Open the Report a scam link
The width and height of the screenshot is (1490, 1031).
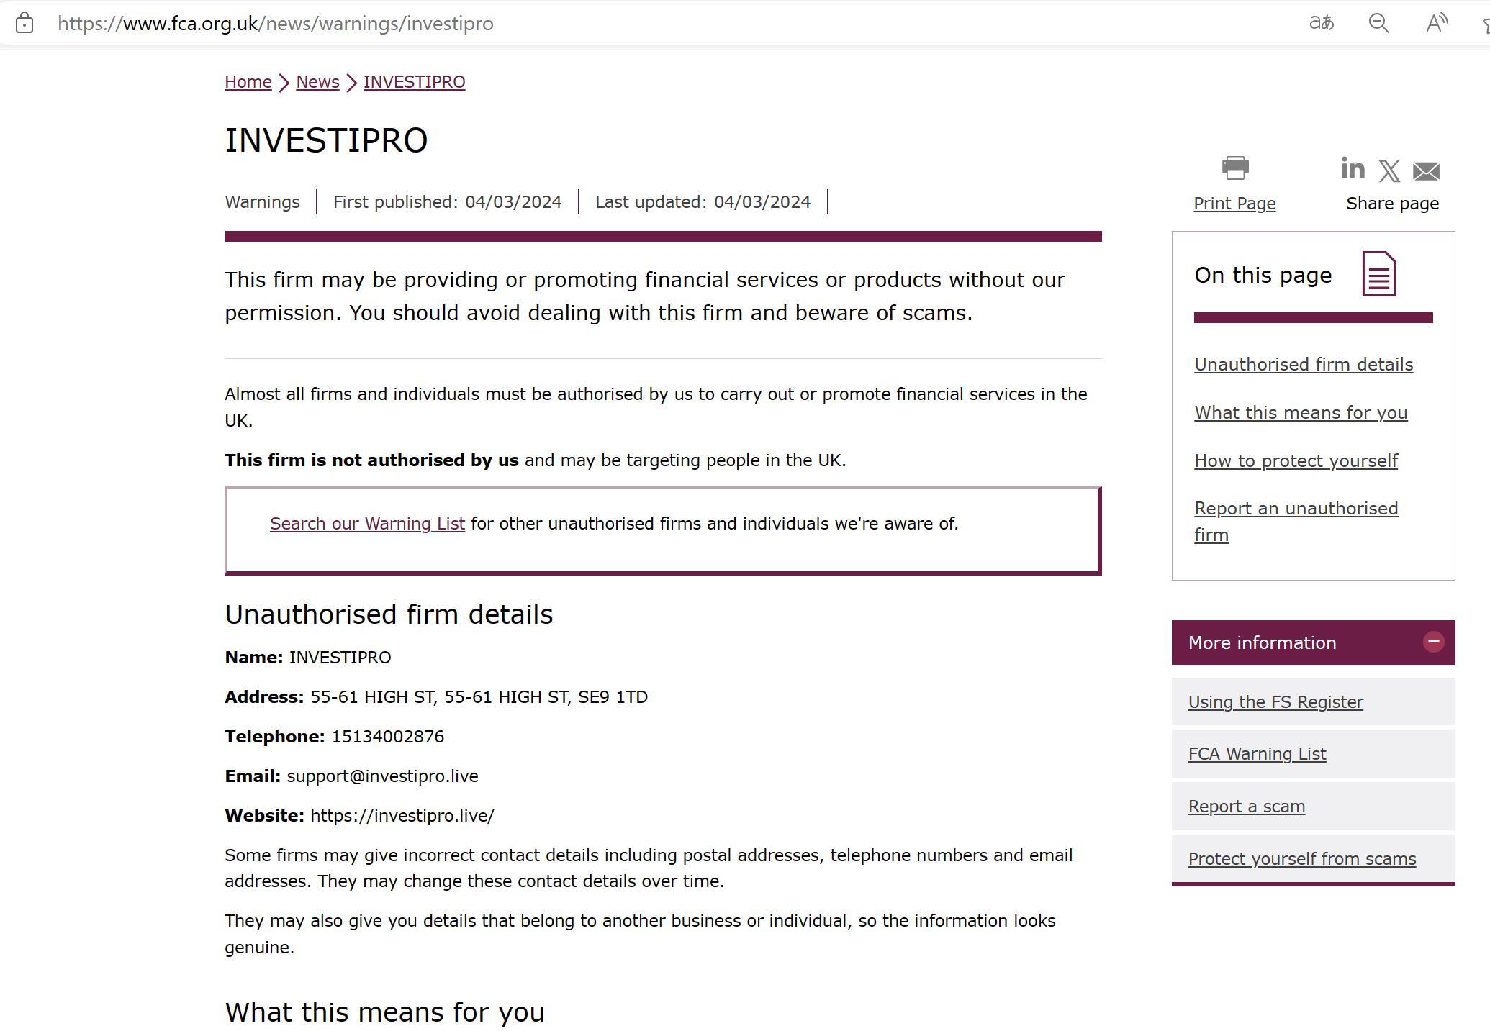click(x=1246, y=807)
